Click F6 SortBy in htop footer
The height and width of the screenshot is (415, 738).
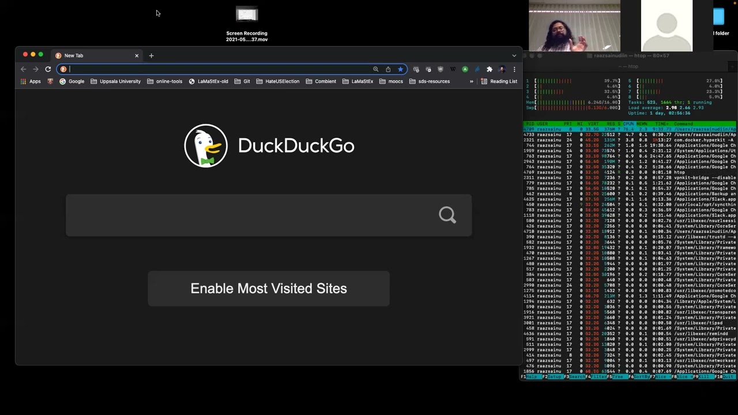[639, 377]
